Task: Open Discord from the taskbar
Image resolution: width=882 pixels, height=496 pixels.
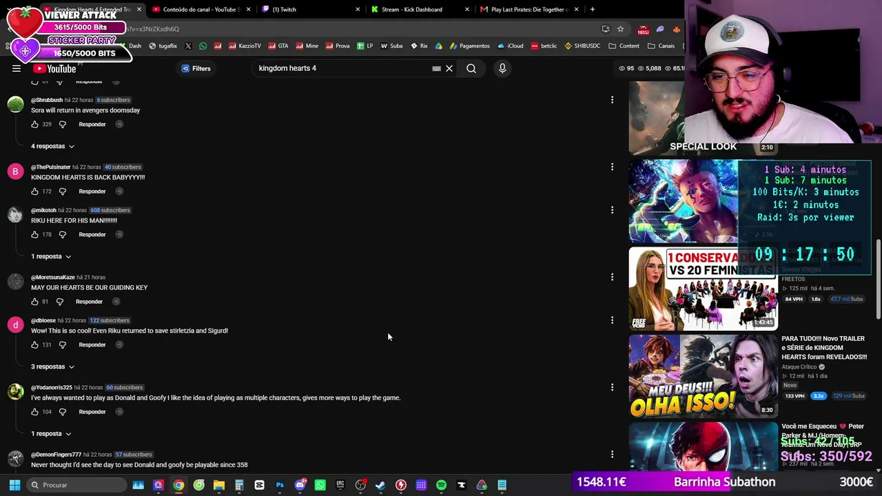Action: point(300,485)
